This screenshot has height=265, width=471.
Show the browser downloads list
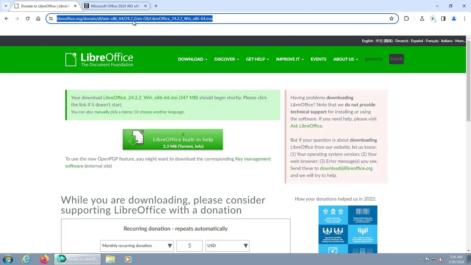point(433,19)
